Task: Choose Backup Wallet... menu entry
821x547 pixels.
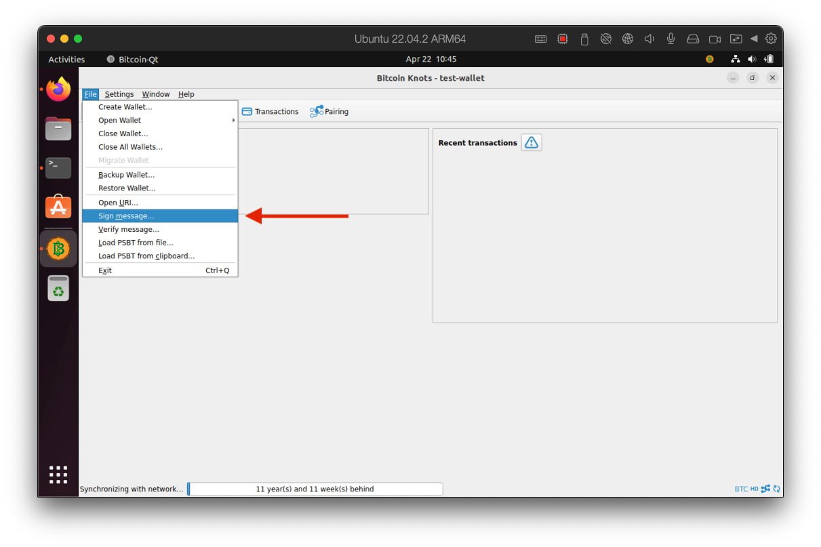Action: click(160, 175)
